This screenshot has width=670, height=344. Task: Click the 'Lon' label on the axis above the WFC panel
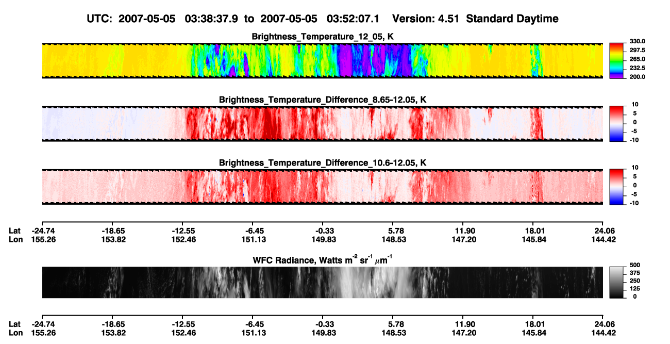pyautogui.click(x=15, y=239)
